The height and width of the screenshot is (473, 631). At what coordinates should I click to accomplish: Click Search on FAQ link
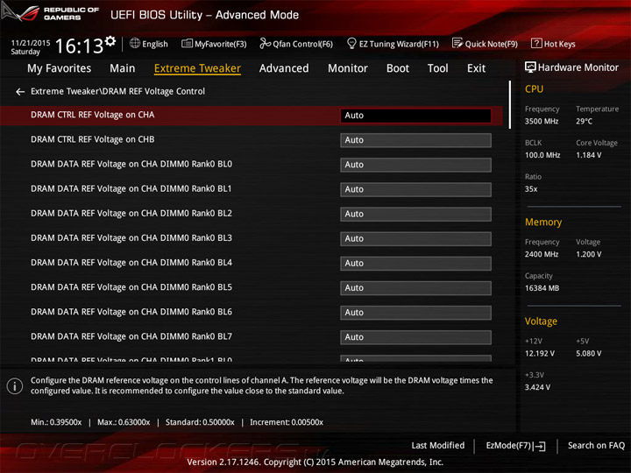pyautogui.click(x=596, y=446)
